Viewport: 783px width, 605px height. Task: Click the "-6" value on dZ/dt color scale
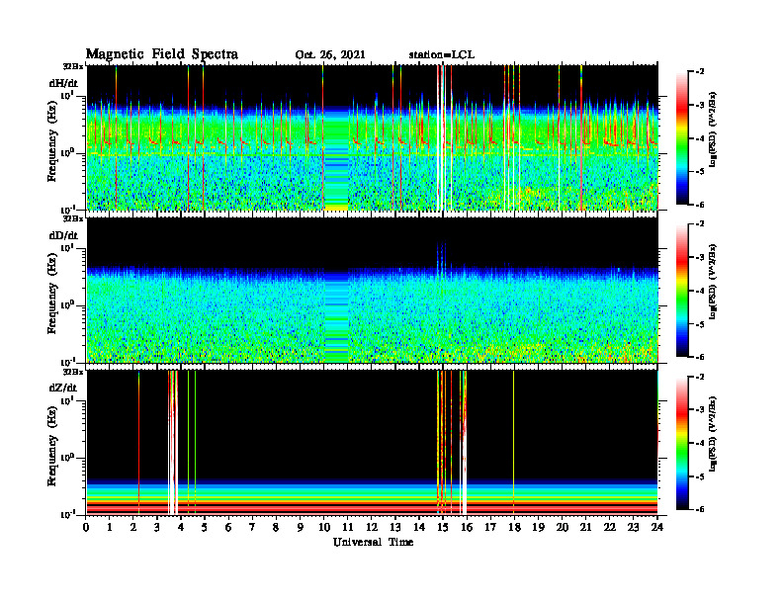[700, 509]
